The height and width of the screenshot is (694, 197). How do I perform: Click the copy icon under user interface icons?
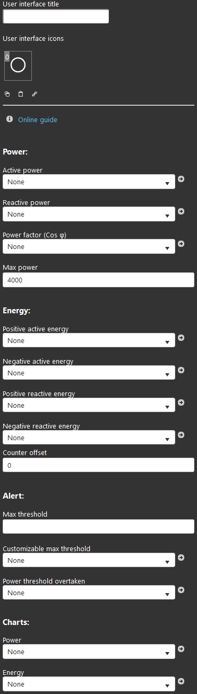tap(7, 94)
